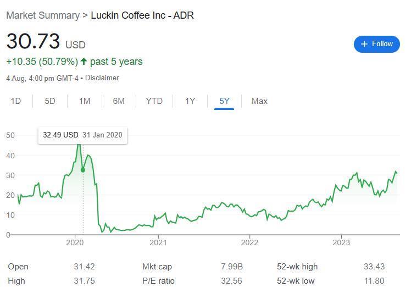Click the 52-wk high value 33.43

click(374, 267)
